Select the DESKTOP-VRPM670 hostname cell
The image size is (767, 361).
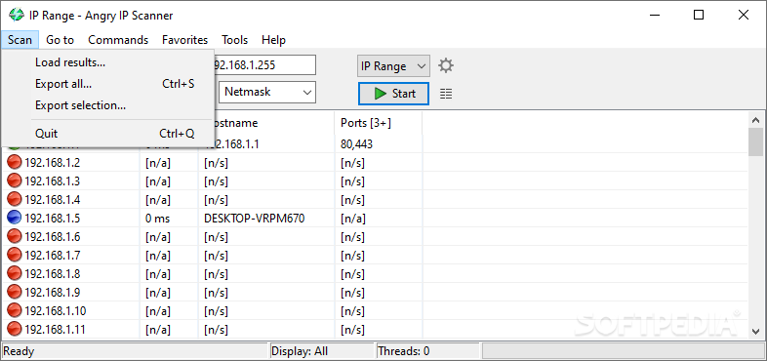click(254, 219)
